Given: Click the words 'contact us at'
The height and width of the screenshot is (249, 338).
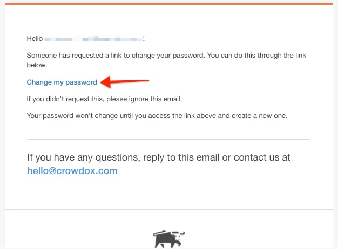Looking at the screenshot, I should 262,157.
